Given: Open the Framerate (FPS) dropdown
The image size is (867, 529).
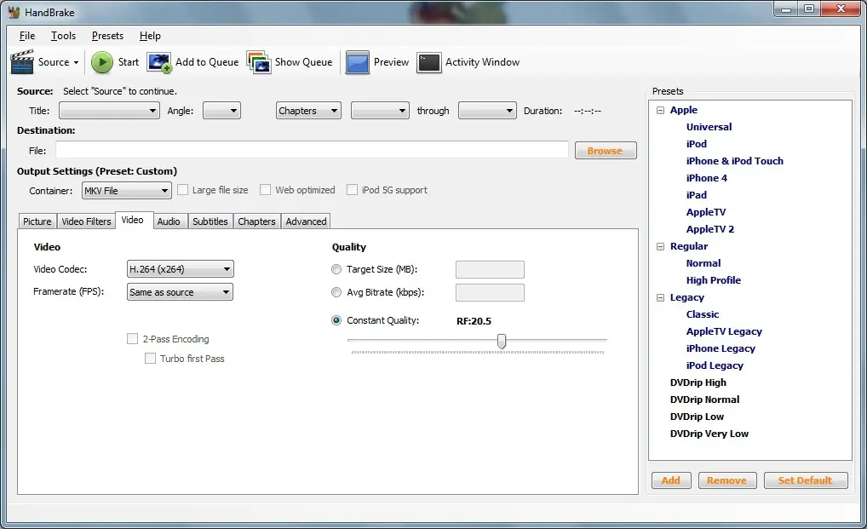Looking at the screenshot, I should (x=180, y=292).
